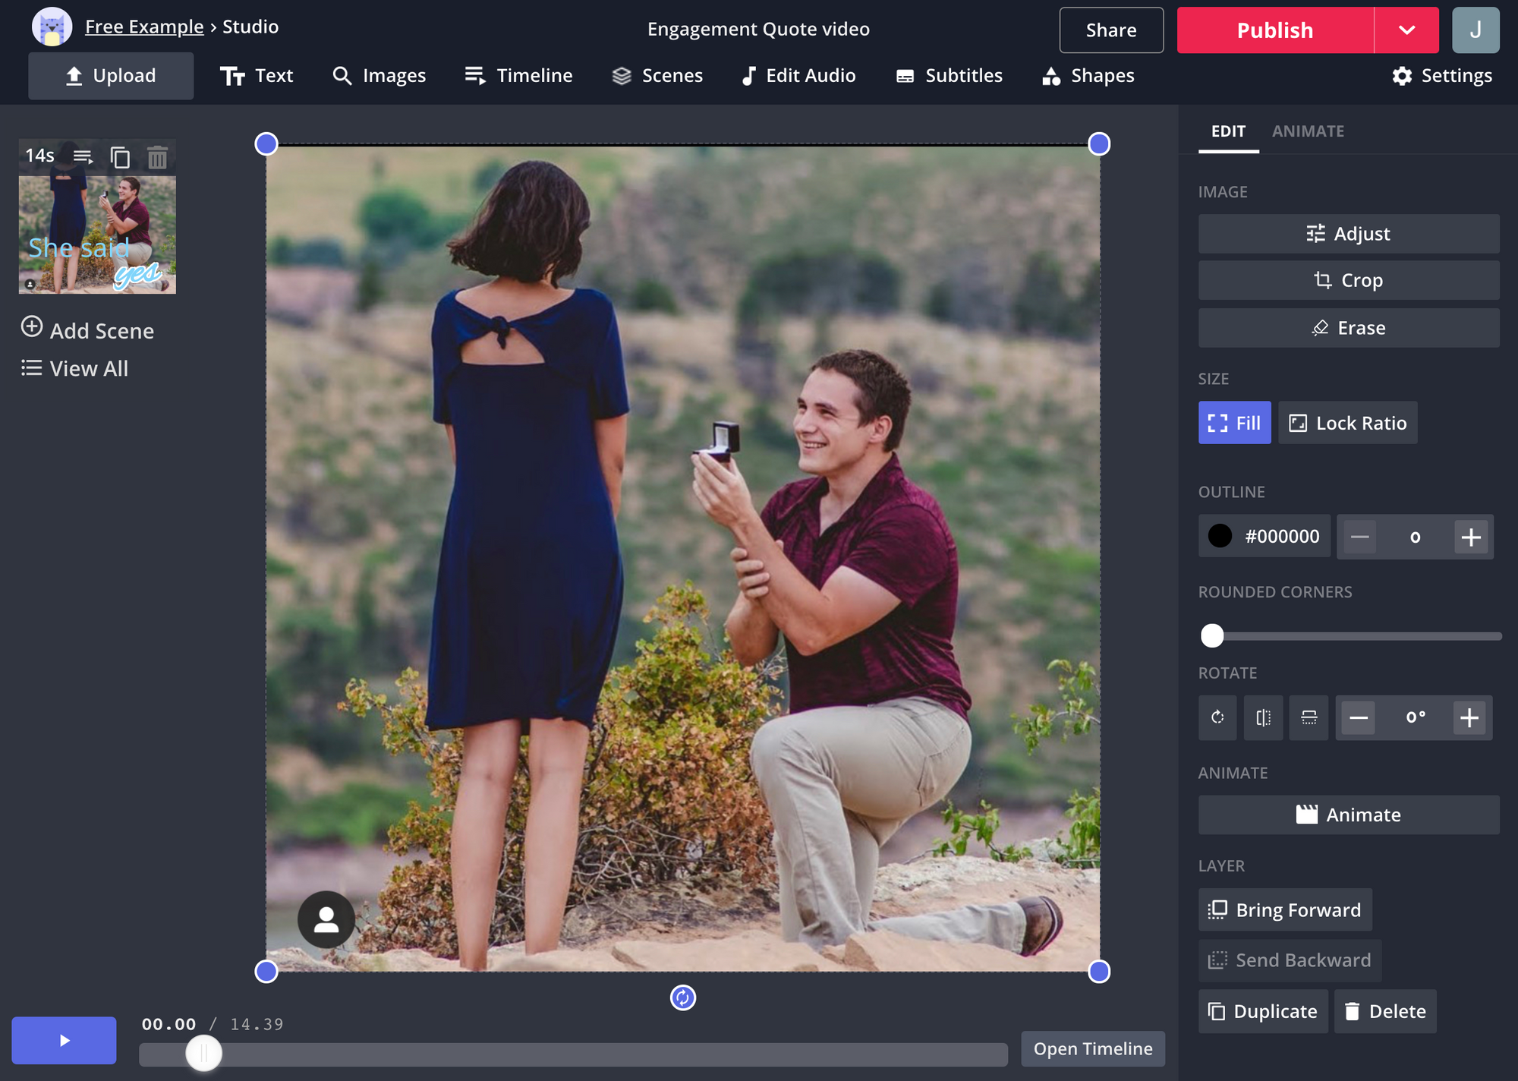
Task: Decrease rotation angle with the minus button
Action: pos(1359,717)
